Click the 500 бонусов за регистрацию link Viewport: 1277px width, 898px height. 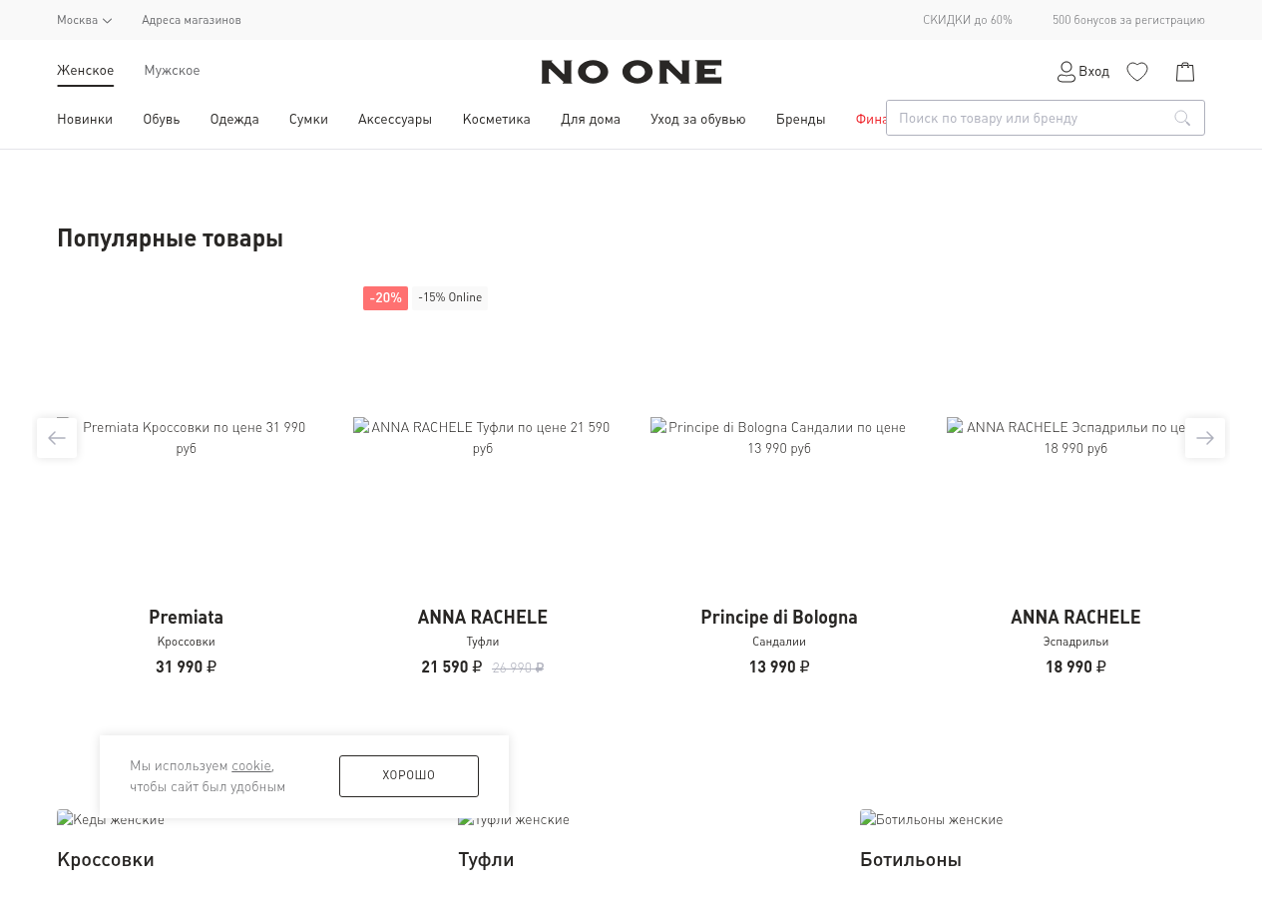tap(1128, 20)
